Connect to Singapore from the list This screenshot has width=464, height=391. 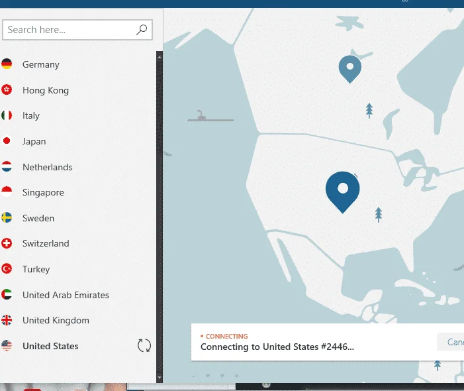point(43,193)
